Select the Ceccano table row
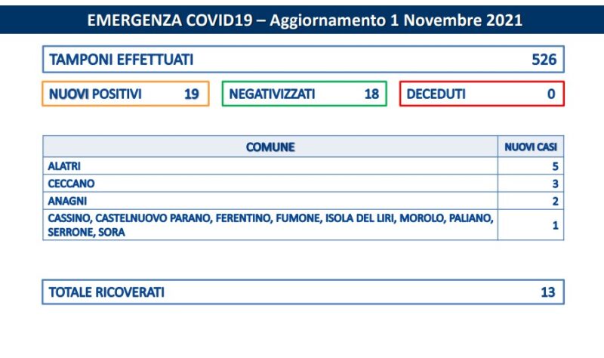Screen dimensions: 604x358 pos(304,184)
